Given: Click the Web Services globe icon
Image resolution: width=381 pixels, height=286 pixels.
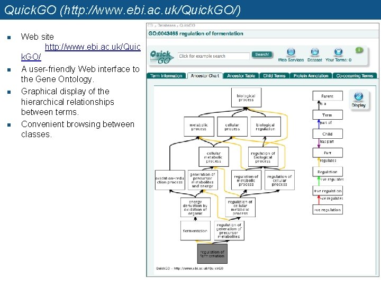Looking at the screenshot, I should pos(291,52).
